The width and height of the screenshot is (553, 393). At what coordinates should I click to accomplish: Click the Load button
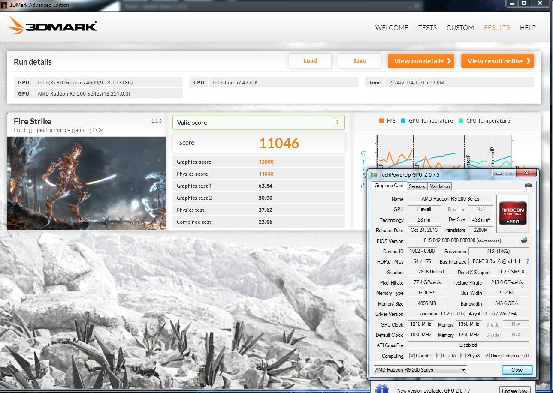[x=310, y=61]
